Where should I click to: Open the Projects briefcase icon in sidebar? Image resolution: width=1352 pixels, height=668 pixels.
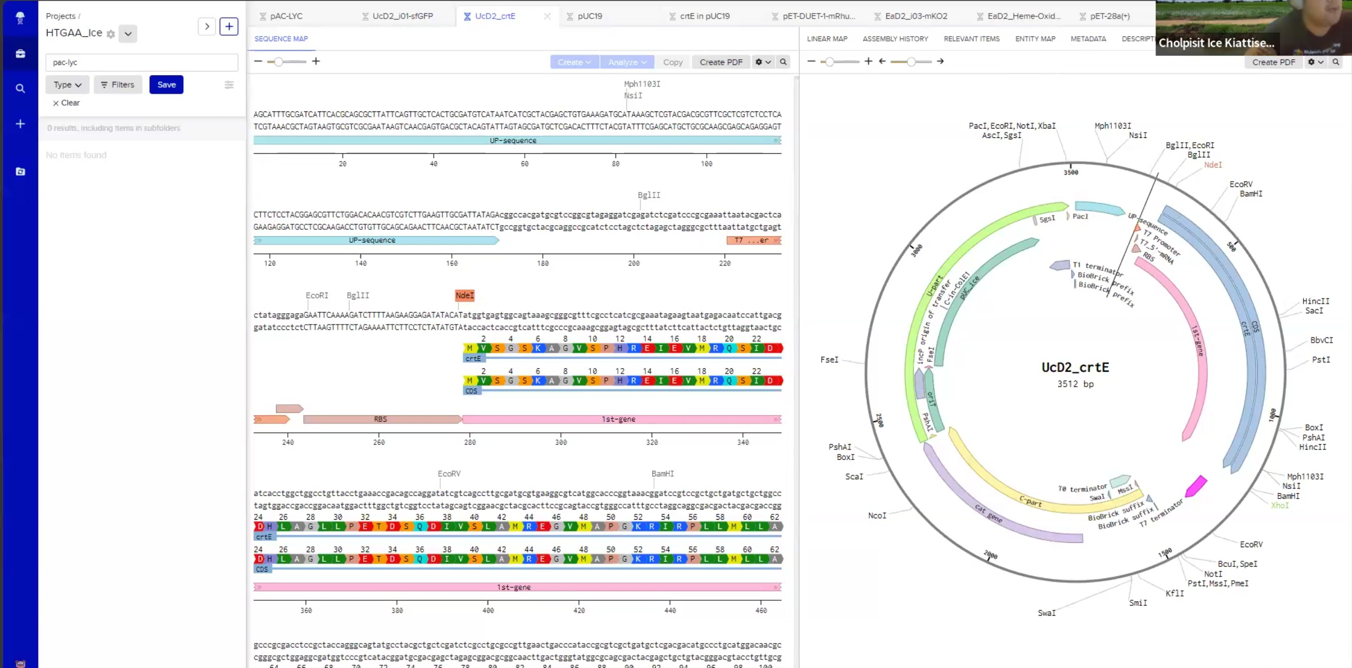click(x=20, y=54)
